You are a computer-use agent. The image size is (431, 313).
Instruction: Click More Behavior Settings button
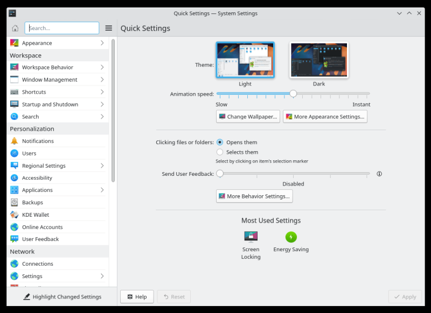pyautogui.click(x=254, y=196)
